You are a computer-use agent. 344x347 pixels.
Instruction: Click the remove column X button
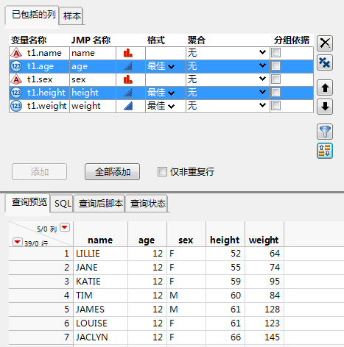pos(325,43)
